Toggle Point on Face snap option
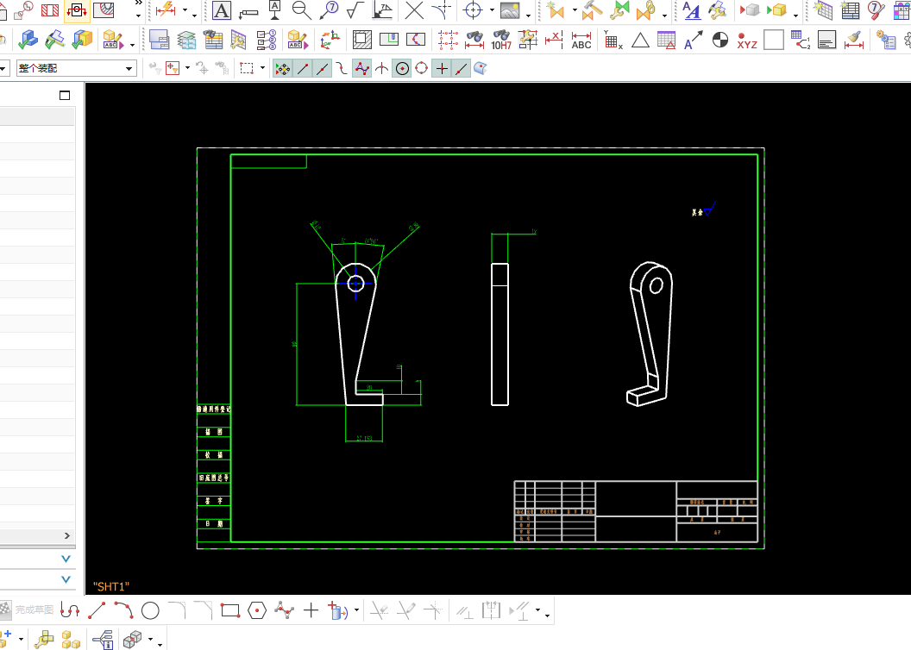Image resolution: width=911 pixels, height=650 pixels. point(480,68)
